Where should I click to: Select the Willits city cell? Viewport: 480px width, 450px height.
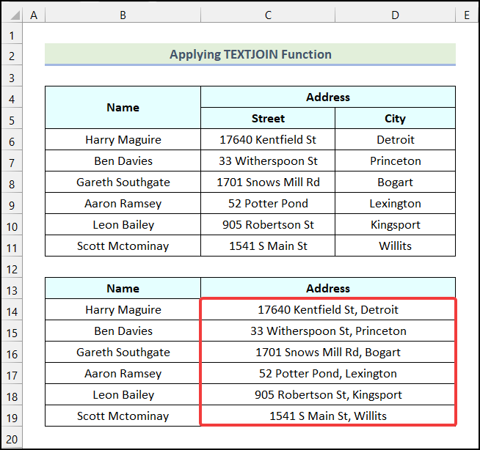(x=395, y=246)
